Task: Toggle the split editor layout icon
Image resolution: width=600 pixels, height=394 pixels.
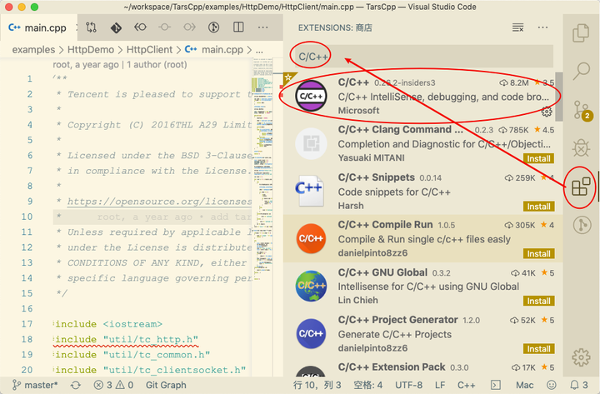Action: click(238, 27)
